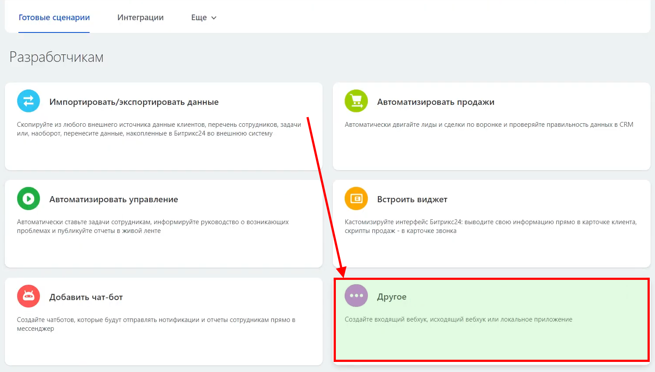The height and width of the screenshot is (372, 655).
Task: Open Встроить виджет title
Action: (x=412, y=199)
